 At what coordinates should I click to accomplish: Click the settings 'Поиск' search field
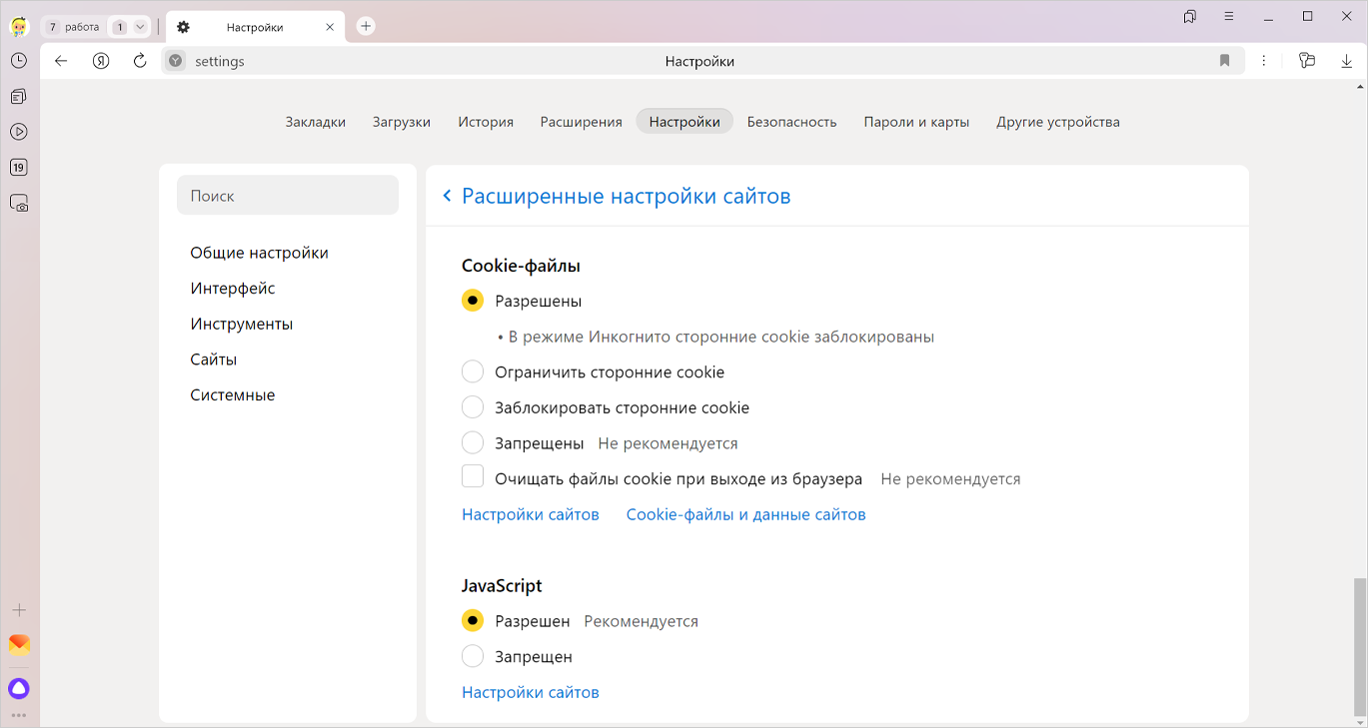pos(288,196)
